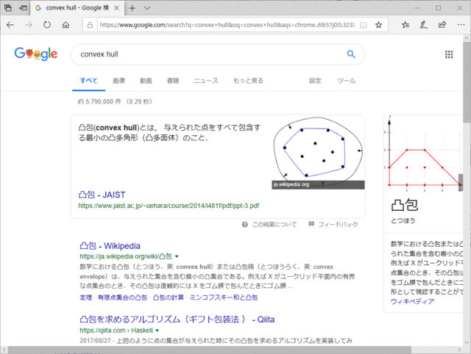Screen dimensions: 471x354
Task: Click the フィードバック flag link
Action: click(333, 224)
